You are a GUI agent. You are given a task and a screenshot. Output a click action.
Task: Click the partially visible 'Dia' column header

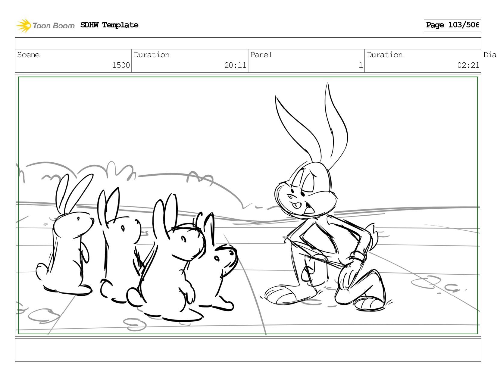click(x=490, y=55)
